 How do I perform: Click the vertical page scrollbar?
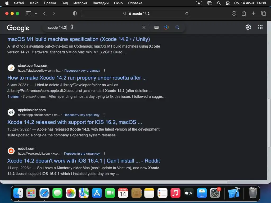[269, 123]
